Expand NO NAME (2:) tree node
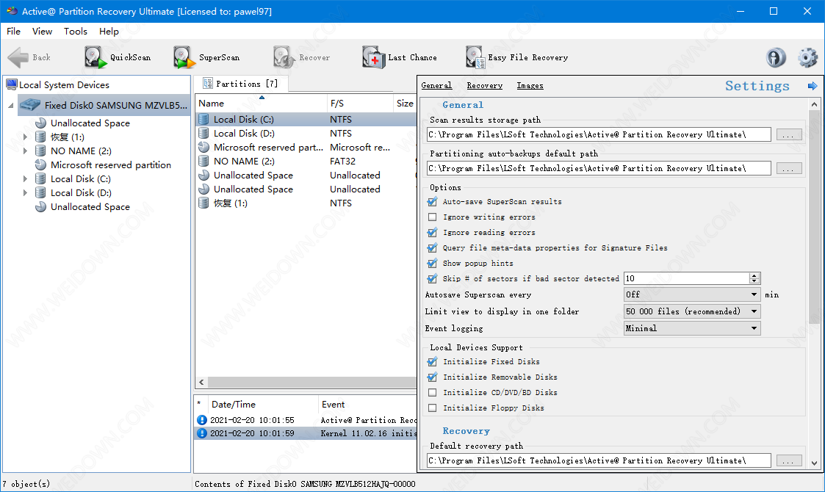Screen dimensions: 825x492 coord(25,151)
